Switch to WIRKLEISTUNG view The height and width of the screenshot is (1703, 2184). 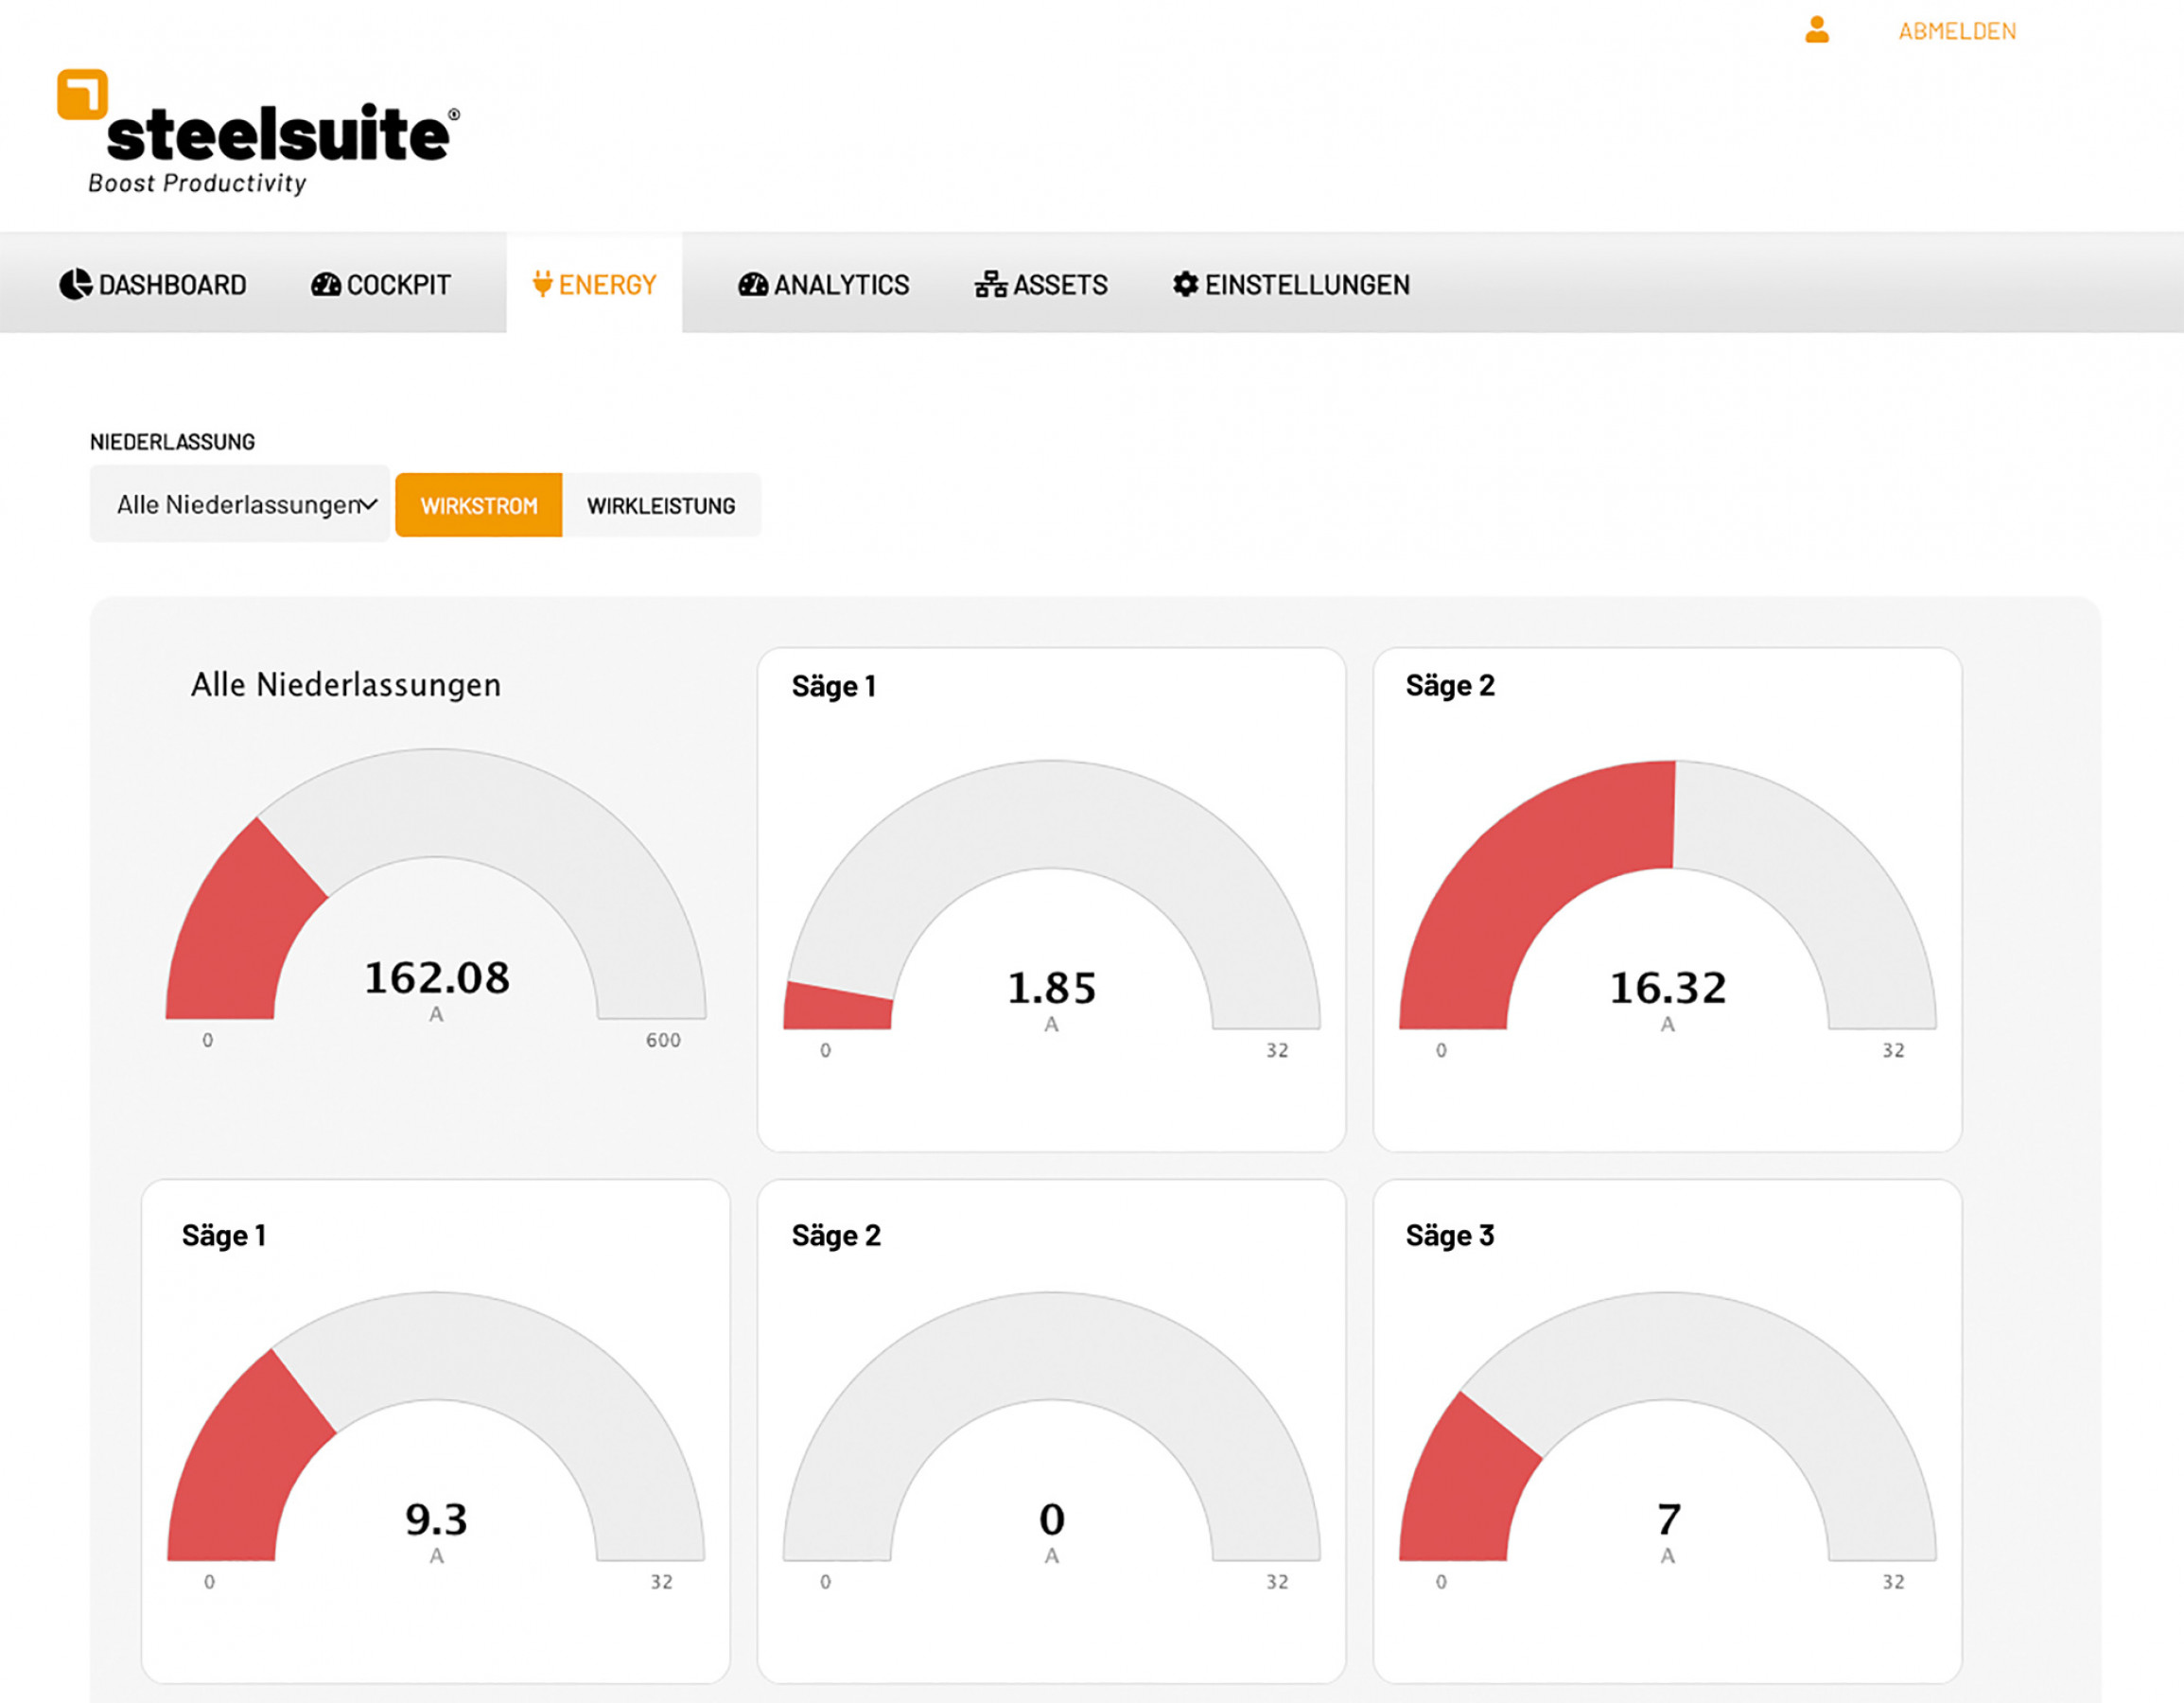coord(660,505)
